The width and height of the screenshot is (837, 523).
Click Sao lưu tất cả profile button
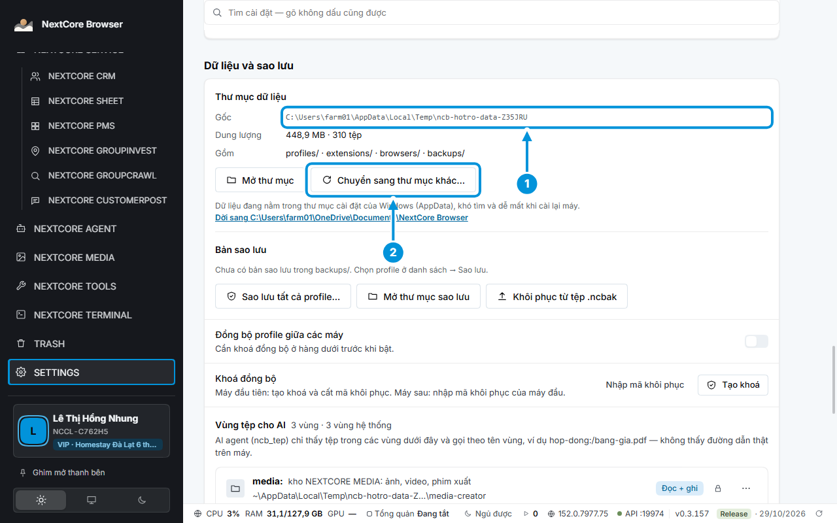283,297
